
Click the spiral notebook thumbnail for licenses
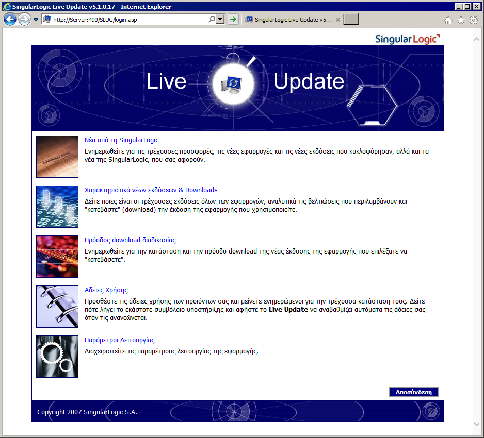[57, 307]
